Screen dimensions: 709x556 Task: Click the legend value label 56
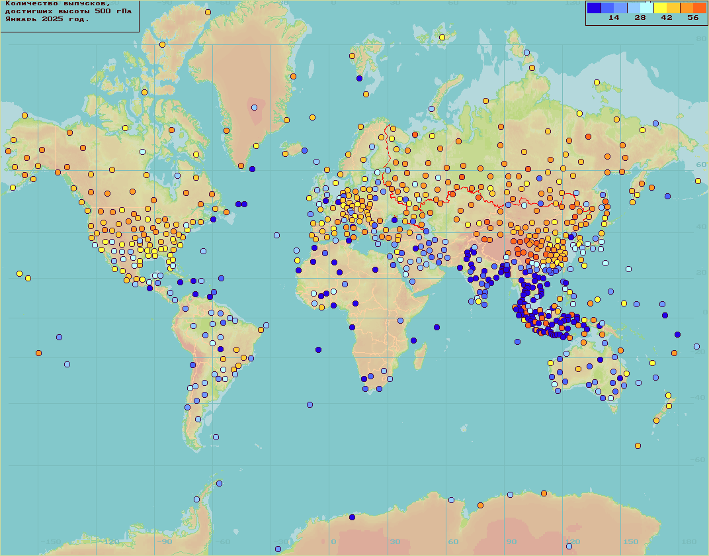(x=692, y=18)
